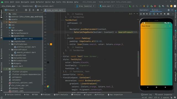Toggle the Structure side tool window
This screenshot has height=99, width=177.
pyautogui.click(x=1, y=54)
